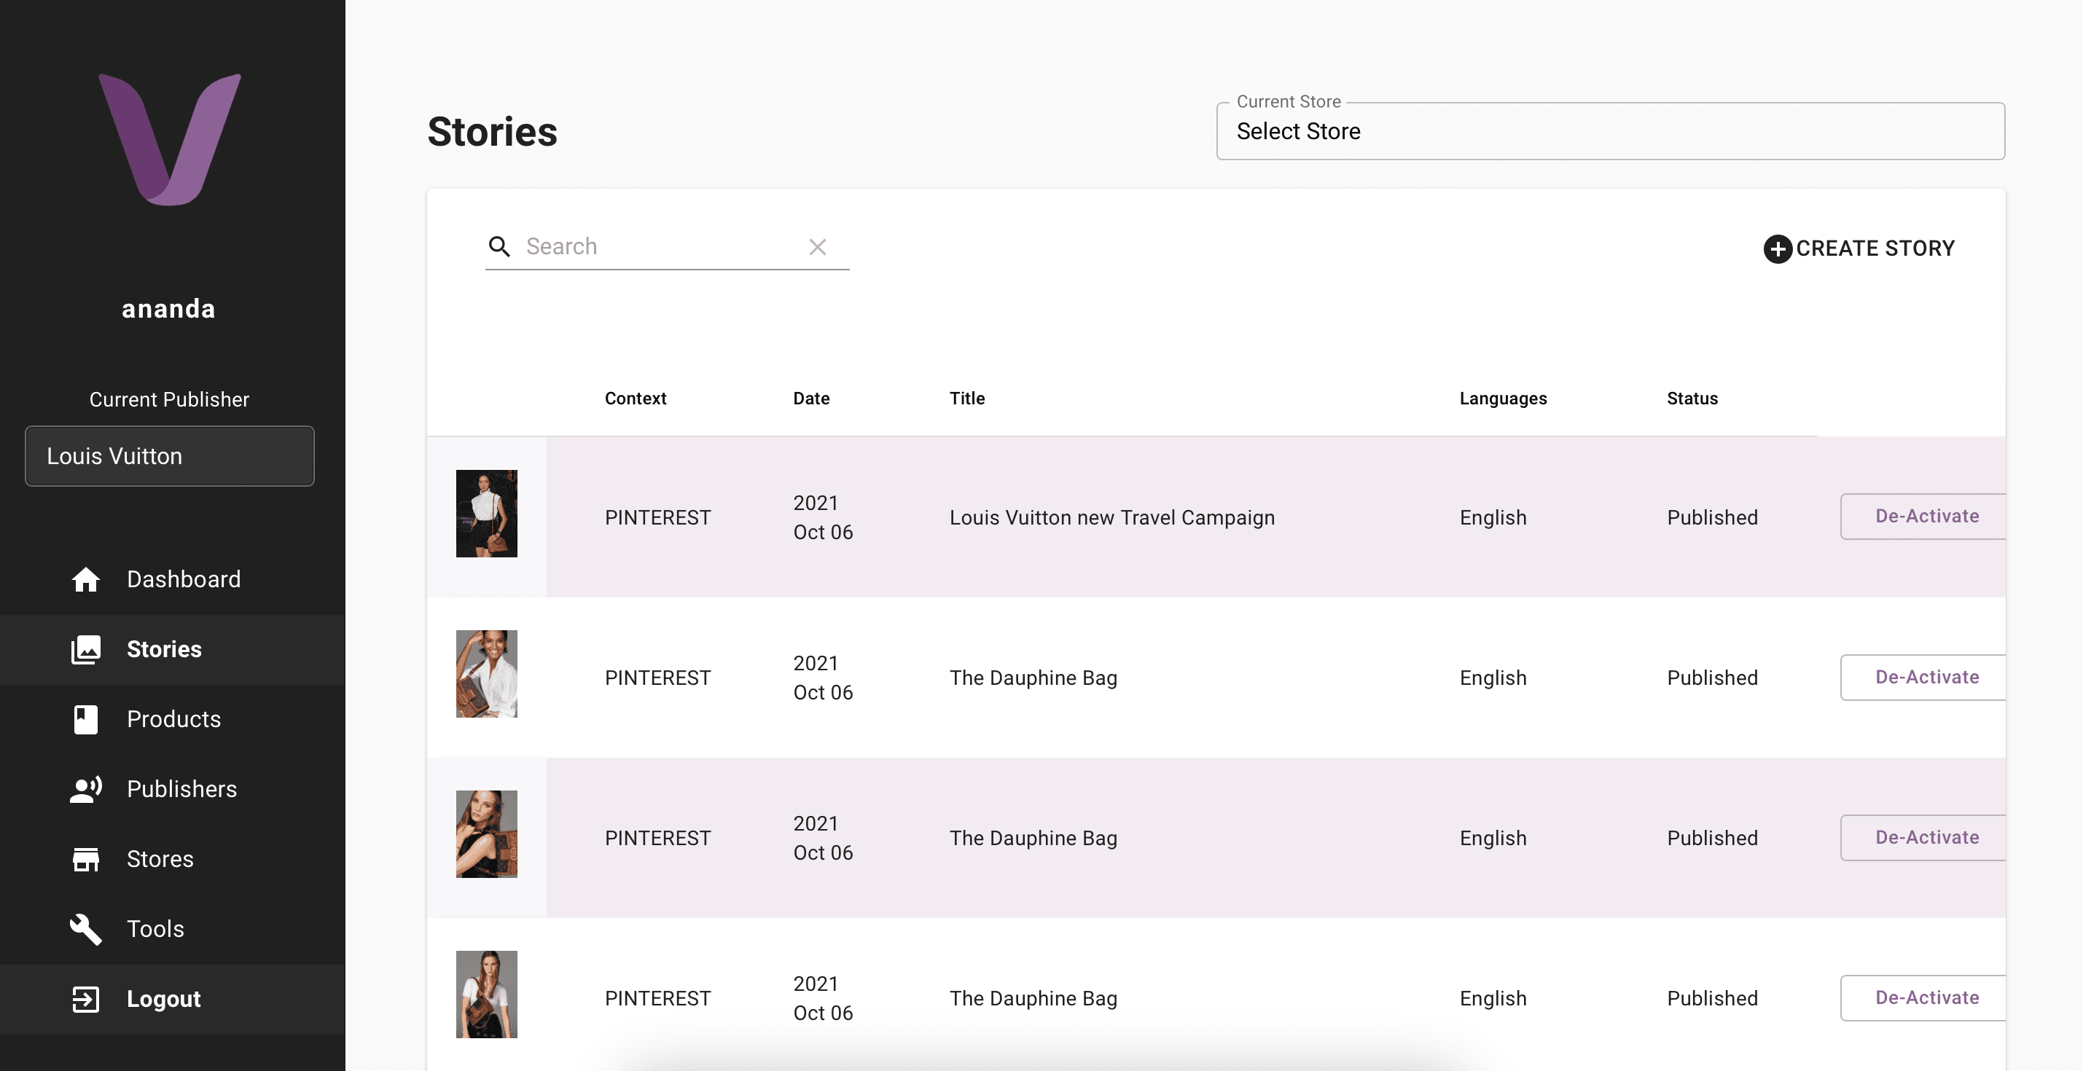Open the Current Store dropdown

click(1609, 132)
